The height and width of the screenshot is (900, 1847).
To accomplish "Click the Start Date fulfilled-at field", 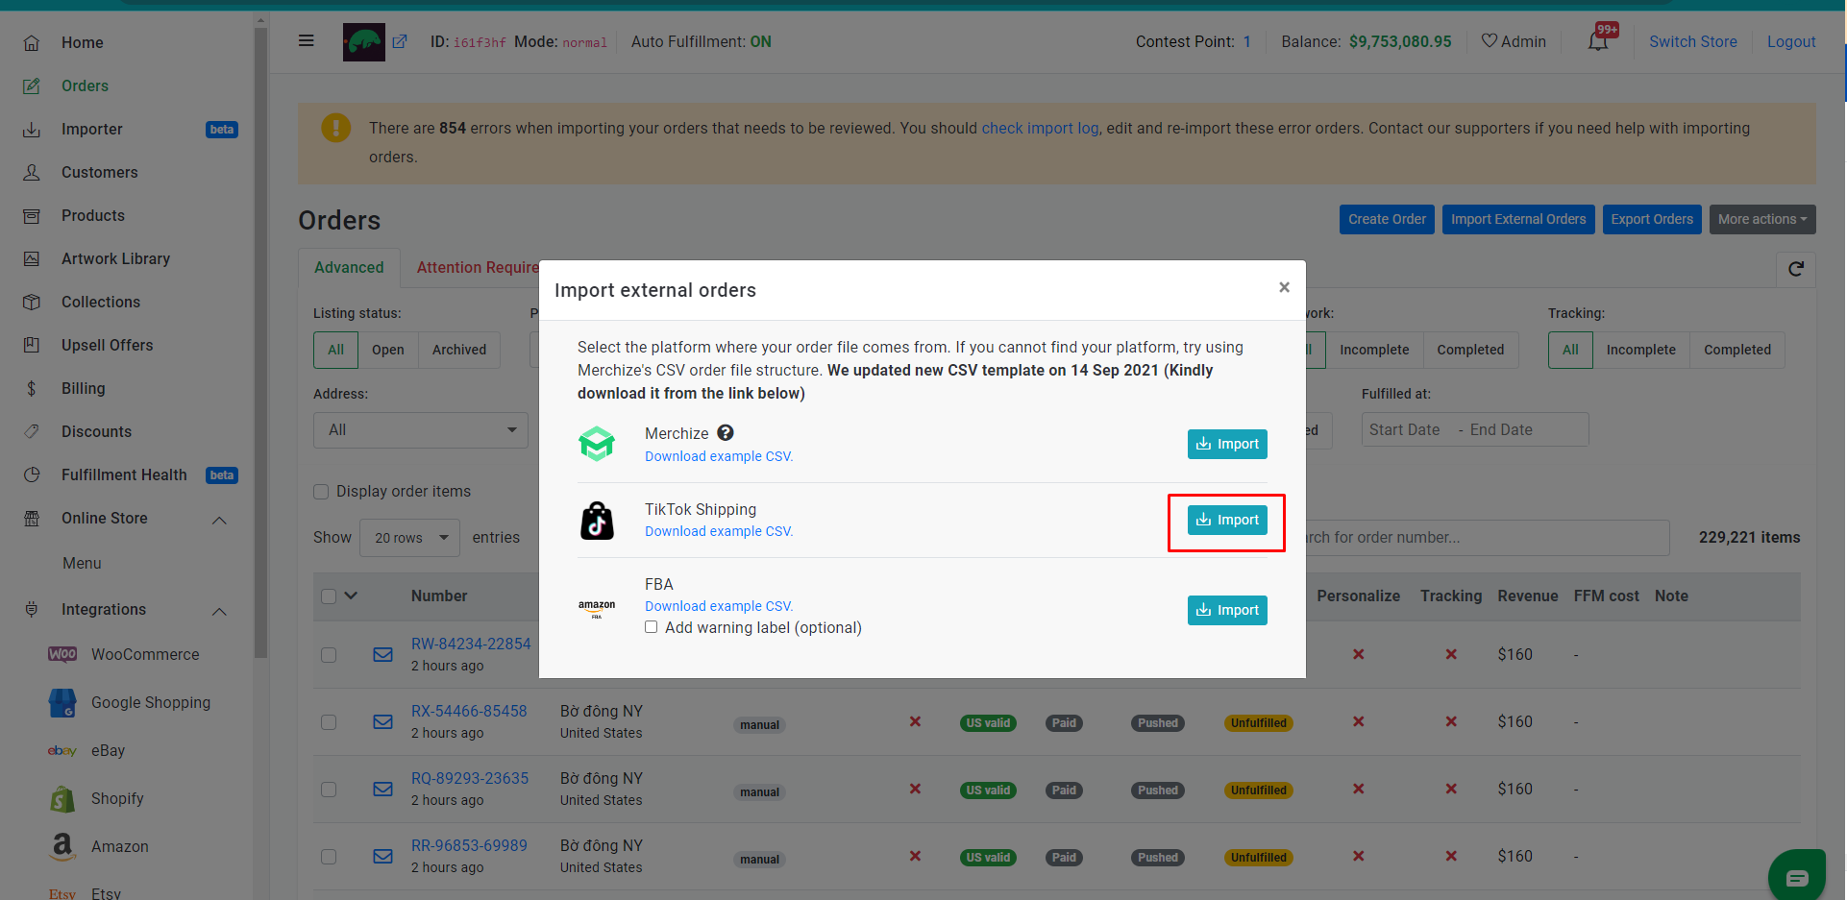I will [1405, 430].
